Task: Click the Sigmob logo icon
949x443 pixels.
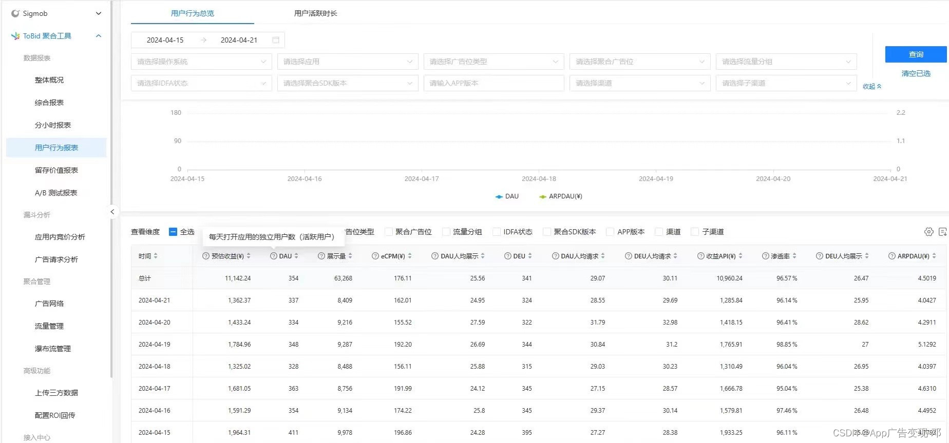Action: (x=15, y=13)
